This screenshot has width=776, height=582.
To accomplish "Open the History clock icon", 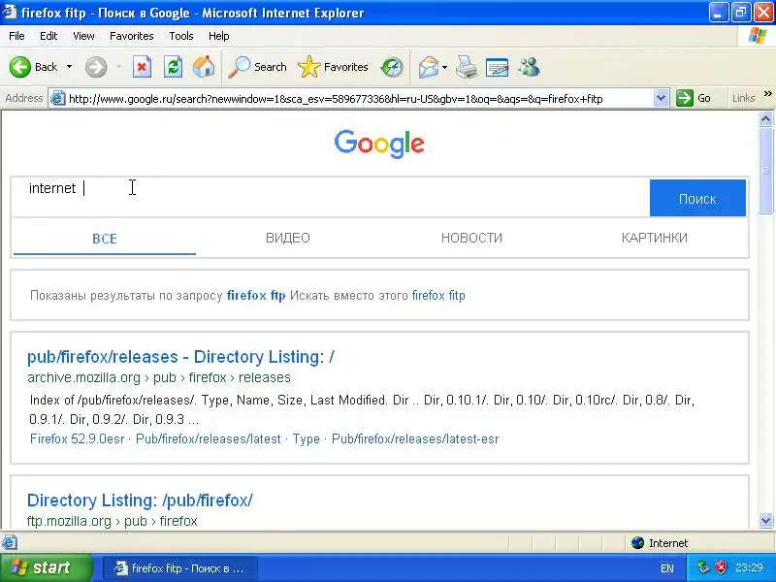I will 392,67.
